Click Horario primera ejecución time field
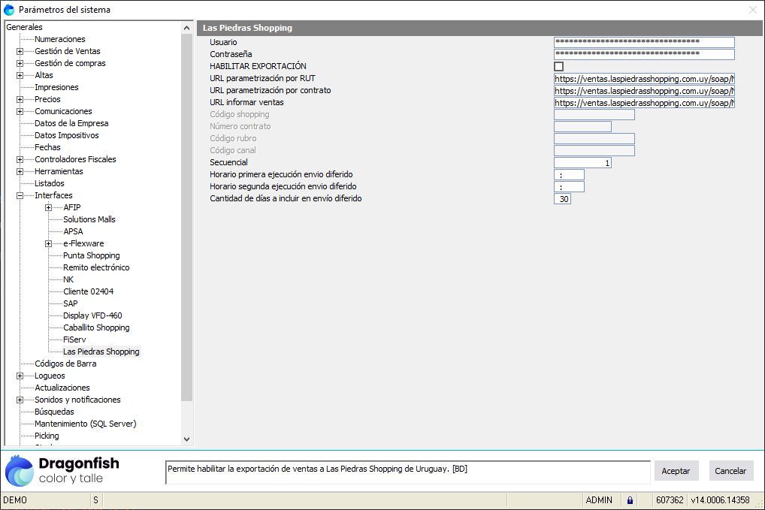This screenshot has width=765, height=510. coord(569,175)
